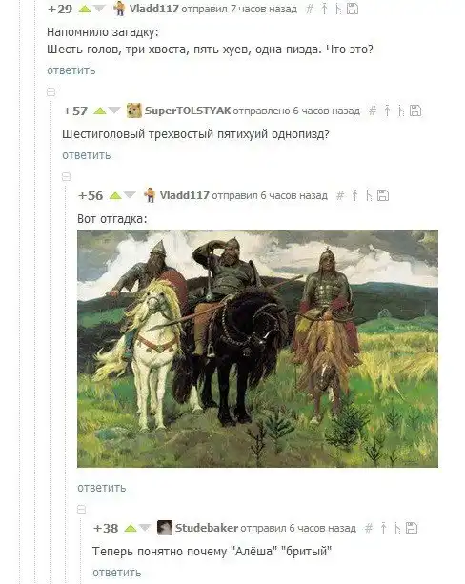The image size is (465, 584).
Task: Downvote Vladd117's +56 comment
Action: pyautogui.click(x=130, y=195)
